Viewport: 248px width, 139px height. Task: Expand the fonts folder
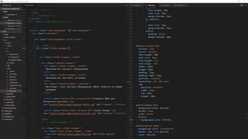point(9,46)
